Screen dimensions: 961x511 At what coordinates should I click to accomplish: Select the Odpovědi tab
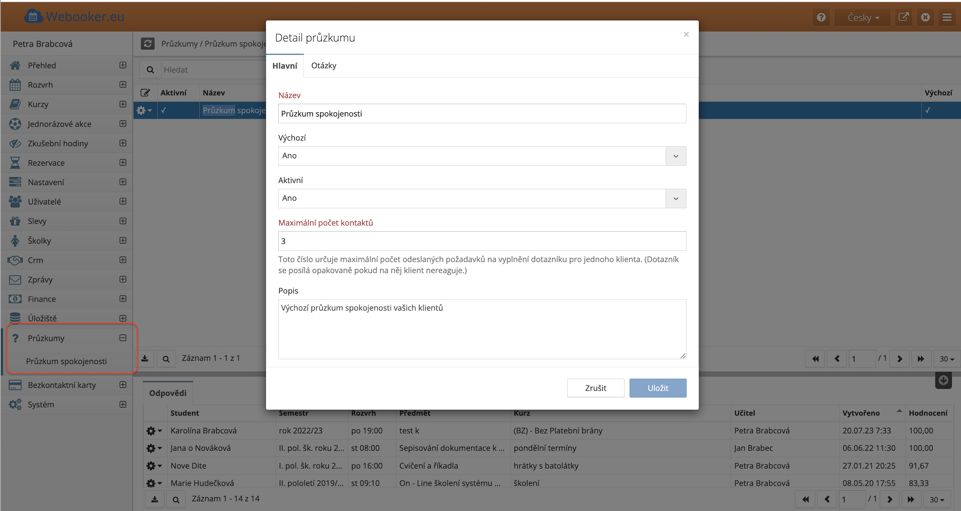coord(168,393)
